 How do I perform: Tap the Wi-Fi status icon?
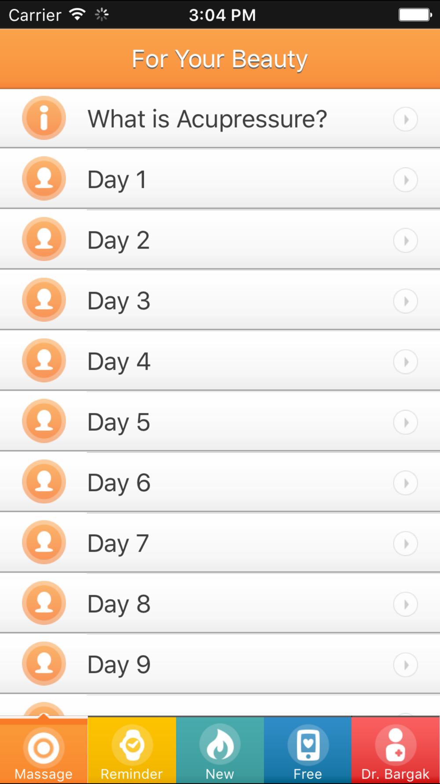click(x=77, y=15)
